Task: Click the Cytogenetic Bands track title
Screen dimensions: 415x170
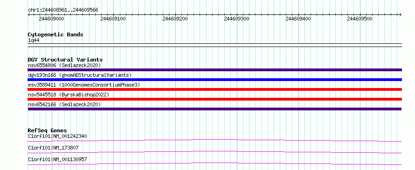Action: coord(55,34)
